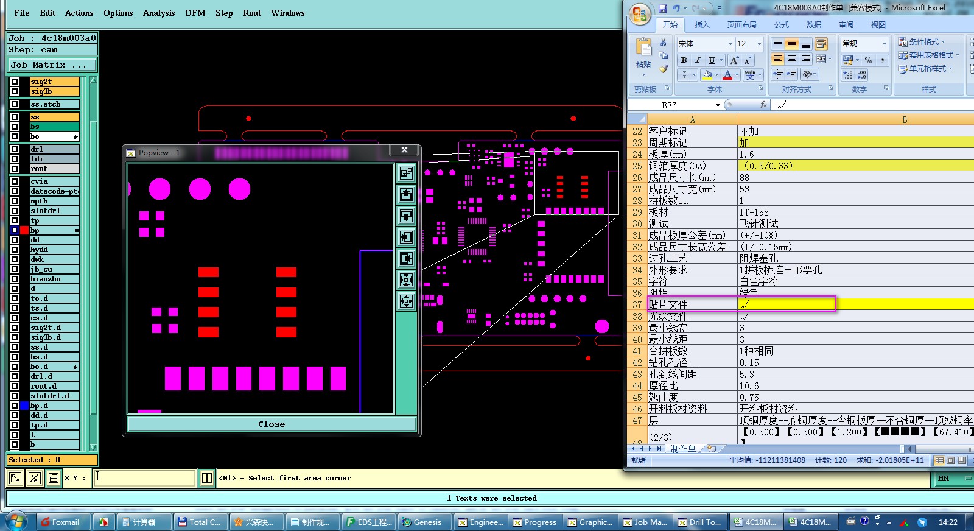Click Undo in Excel quick access toolbar

[676, 8]
